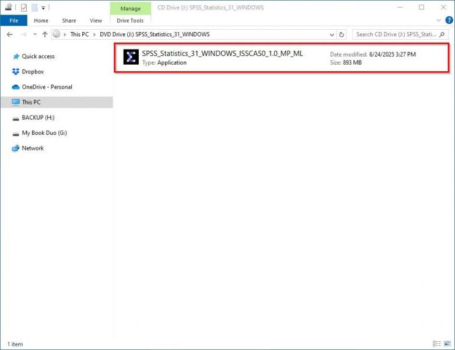Screen dimensions: 455x350
Task: Open Customize Quick Access Toolbar dropdown
Action: [43, 8]
